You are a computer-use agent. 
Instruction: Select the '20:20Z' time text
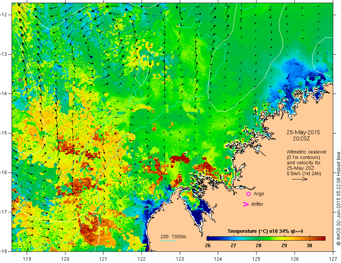click(301, 138)
